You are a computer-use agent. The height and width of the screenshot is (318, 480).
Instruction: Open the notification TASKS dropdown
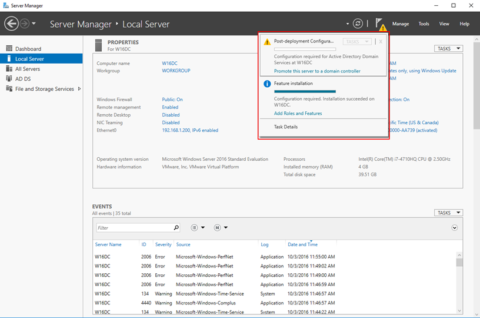click(x=357, y=42)
